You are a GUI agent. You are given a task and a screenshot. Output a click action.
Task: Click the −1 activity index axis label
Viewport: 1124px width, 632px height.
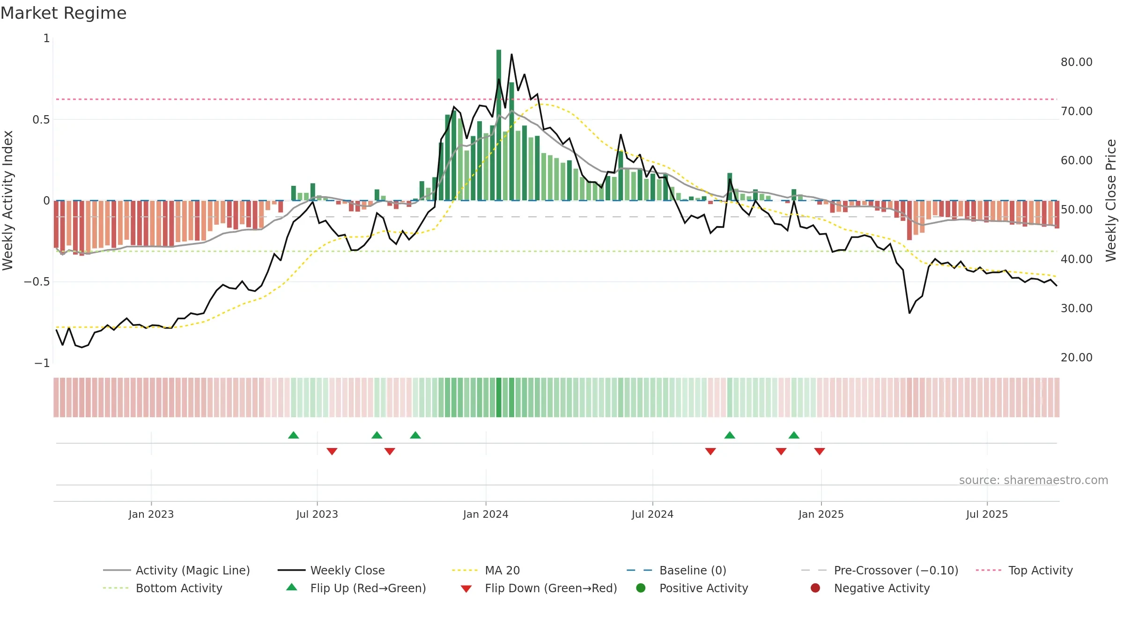click(x=42, y=363)
